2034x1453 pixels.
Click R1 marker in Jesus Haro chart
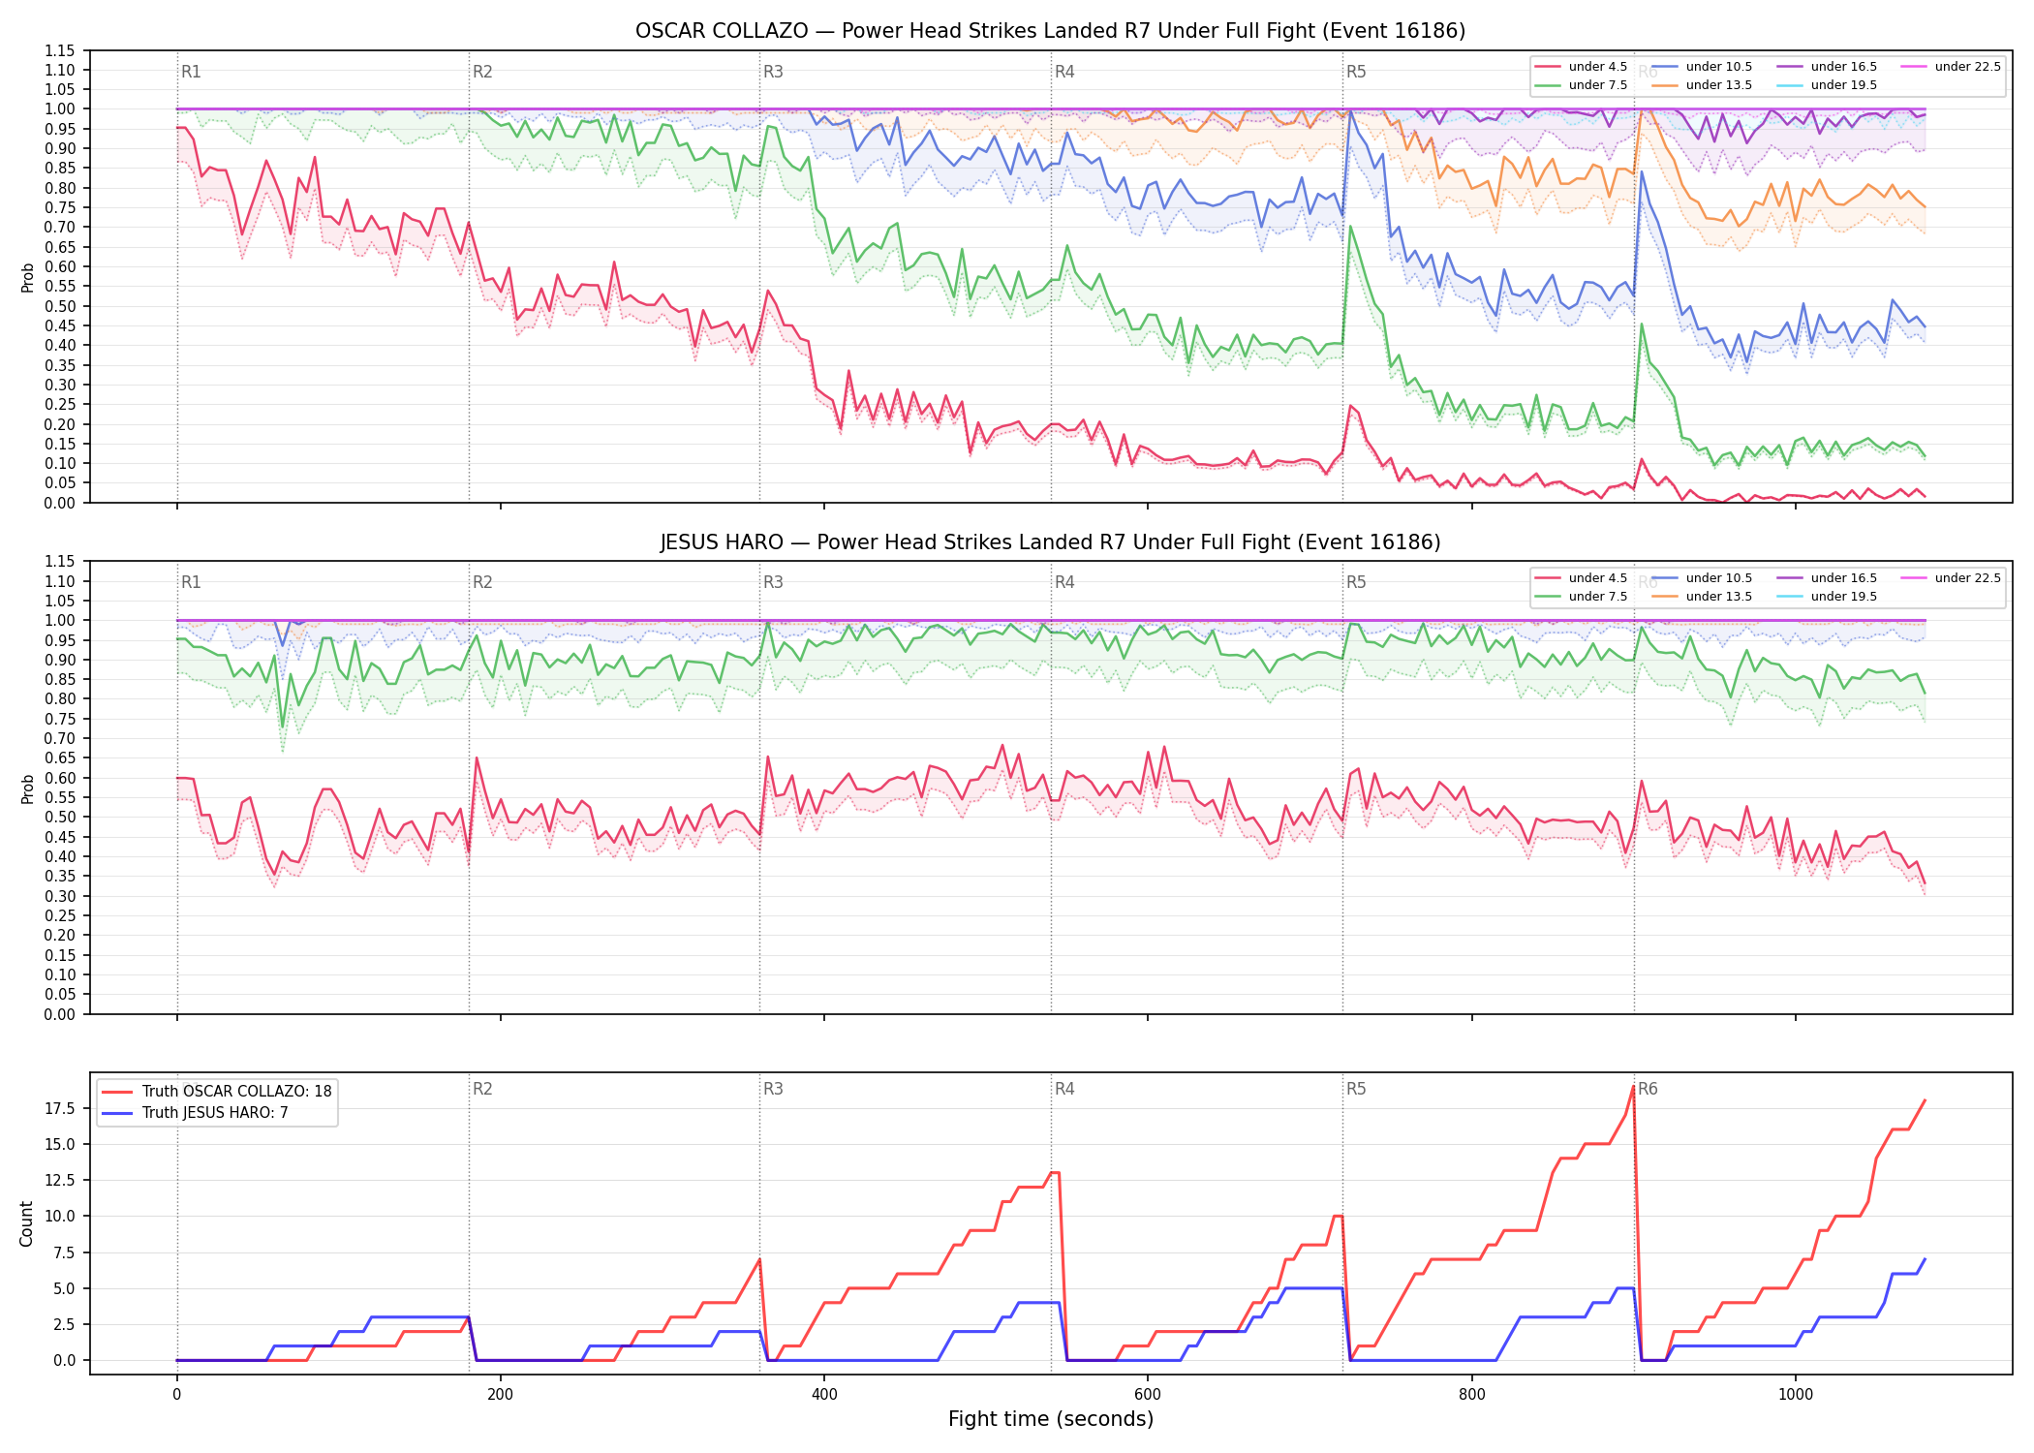pos(191,582)
